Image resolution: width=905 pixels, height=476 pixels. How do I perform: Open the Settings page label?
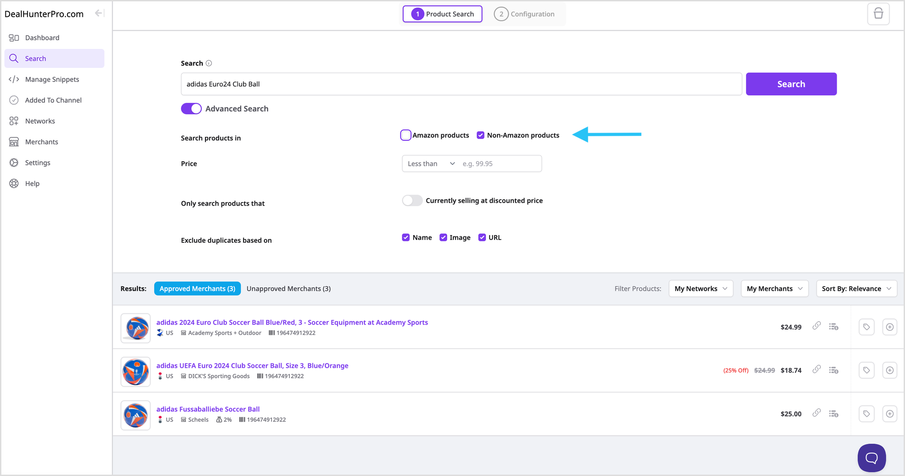38,163
